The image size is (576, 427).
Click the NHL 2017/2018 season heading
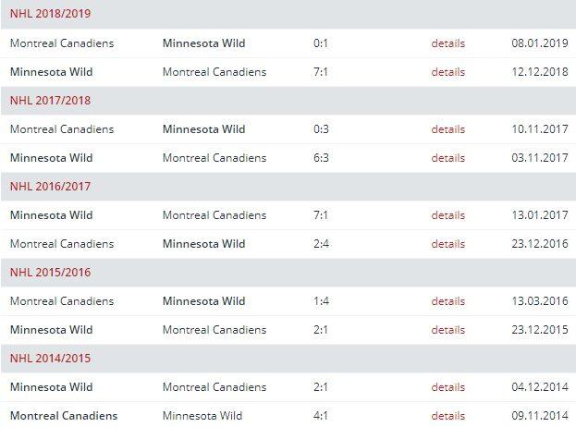click(50, 101)
